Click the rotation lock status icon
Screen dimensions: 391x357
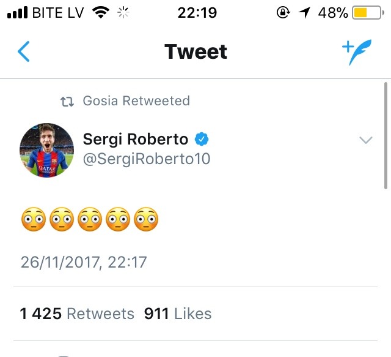tap(283, 13)
